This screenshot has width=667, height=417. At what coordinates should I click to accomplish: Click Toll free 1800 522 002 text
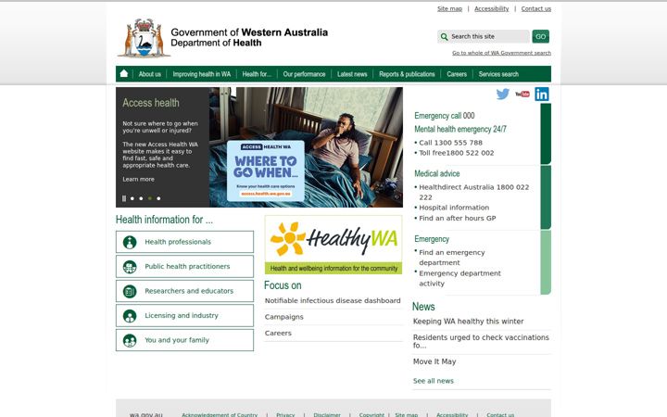[x=457, y=153]
